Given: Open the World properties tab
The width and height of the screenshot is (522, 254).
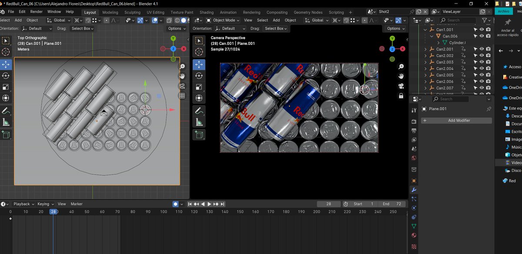Looking at the screenshot, I should [x=414, y=158].
